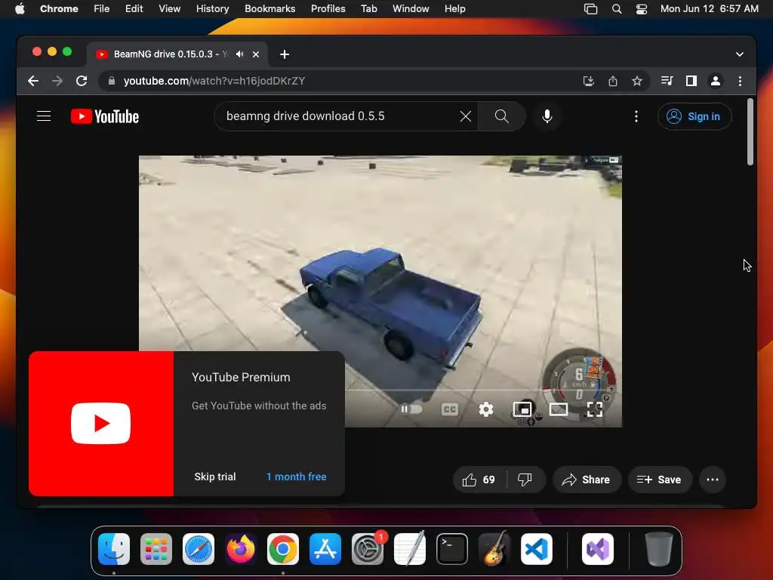Reload the current page
Viewport: 773px width, 580px height.
tap(82, 81)
